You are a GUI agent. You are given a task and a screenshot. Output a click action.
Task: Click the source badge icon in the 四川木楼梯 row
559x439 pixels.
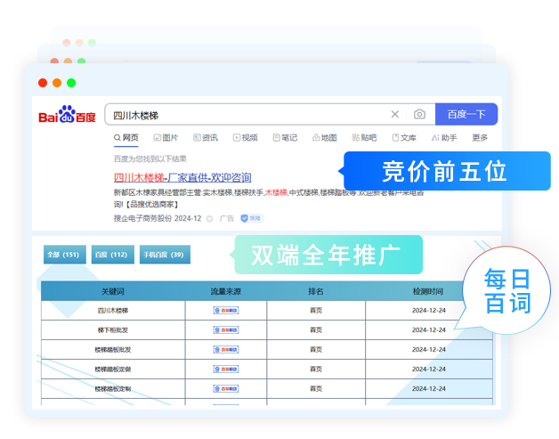coord(226,311)
